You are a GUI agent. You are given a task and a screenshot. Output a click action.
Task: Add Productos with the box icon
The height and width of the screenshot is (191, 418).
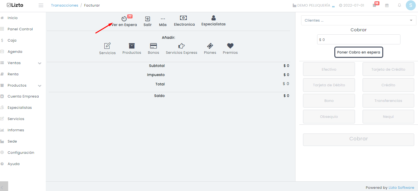point(132,46)
